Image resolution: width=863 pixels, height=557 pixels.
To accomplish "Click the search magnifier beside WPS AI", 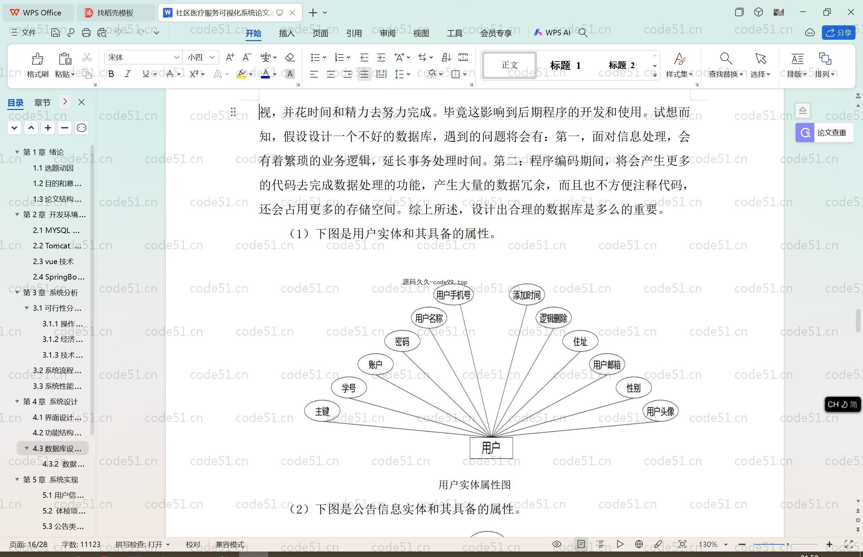I will [x=583, y=33].
